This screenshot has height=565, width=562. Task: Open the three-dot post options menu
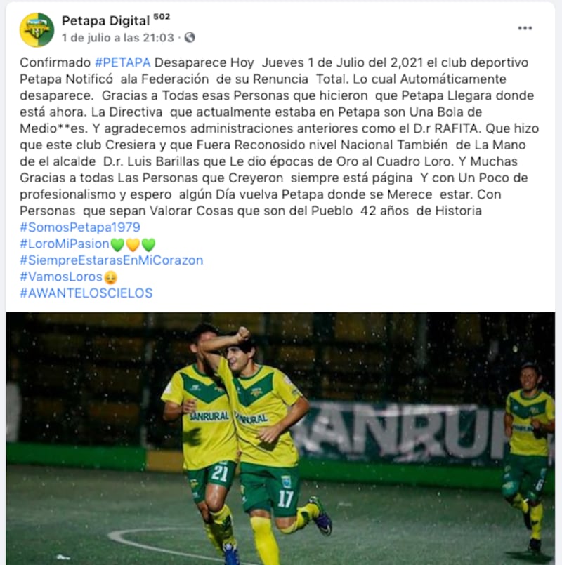pos(525,28)
